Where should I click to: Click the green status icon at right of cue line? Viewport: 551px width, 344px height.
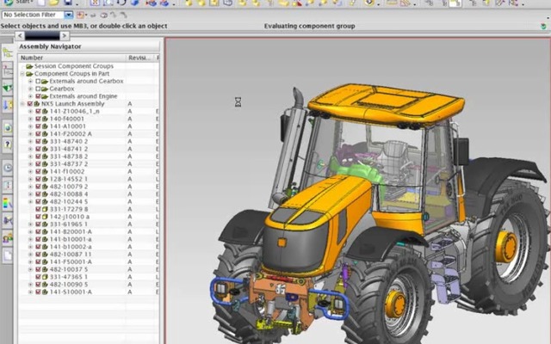click(543, 27)
